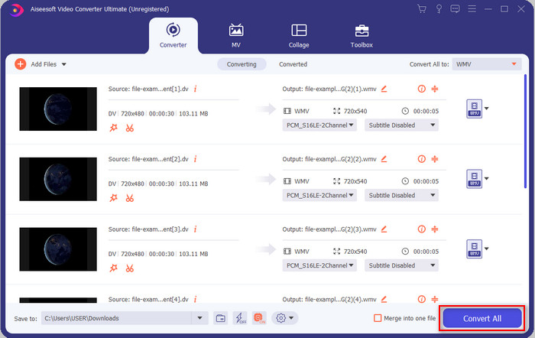Screen dimensions: 535x338
Task: Switch to the Toolbox tab
Action: click(362, 36)
